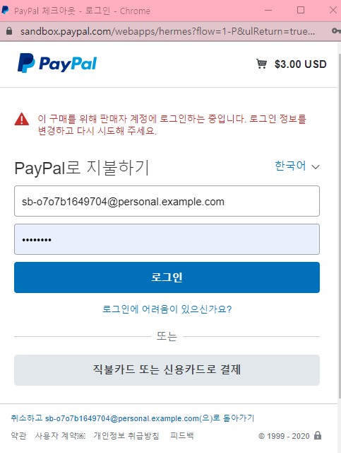Click the footer padlock icon
The height and width of the screenshot is (453, 341).
tap(318, 435)
